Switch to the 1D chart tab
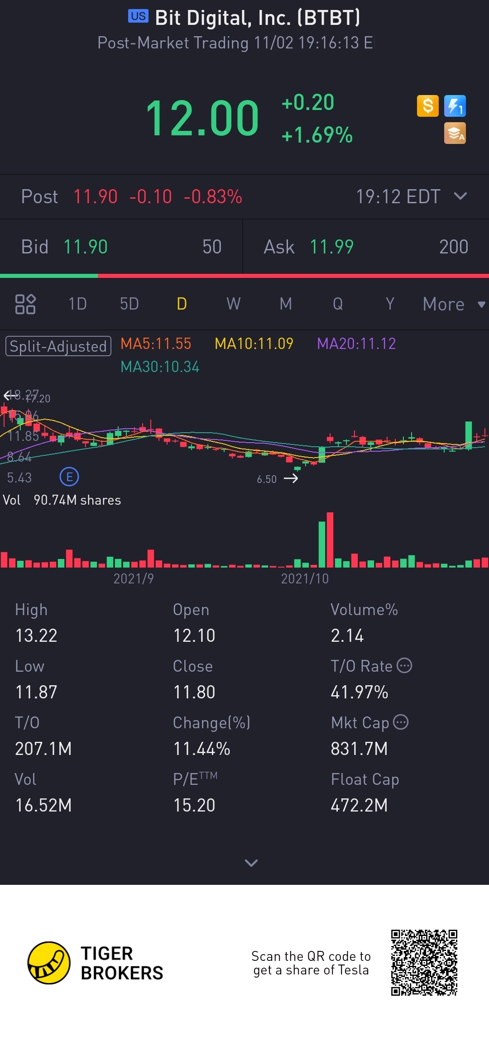 (77, 304)
